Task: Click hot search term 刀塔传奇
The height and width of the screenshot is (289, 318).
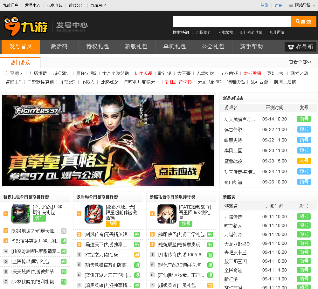Action: (203, 32)
